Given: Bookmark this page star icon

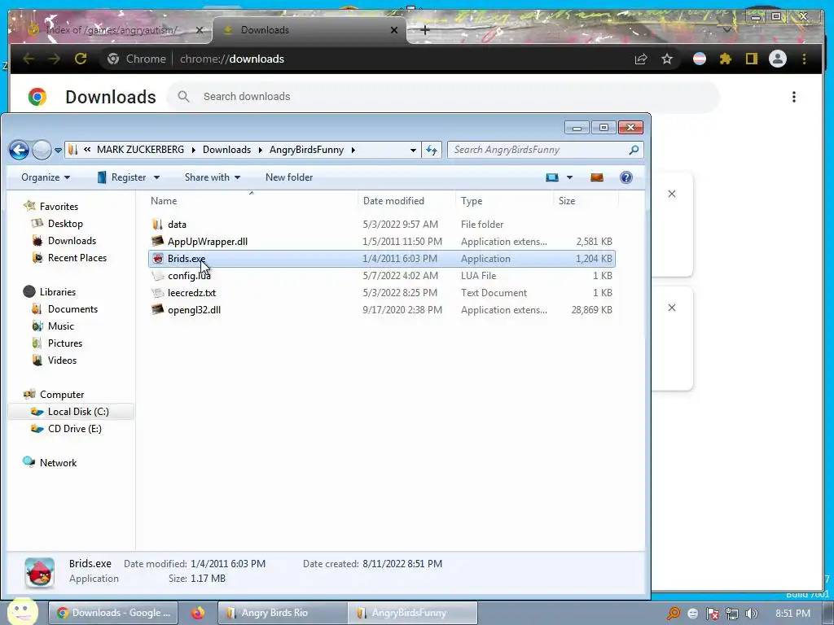Looking at the screenshot, I should click(x=667, y=59).
